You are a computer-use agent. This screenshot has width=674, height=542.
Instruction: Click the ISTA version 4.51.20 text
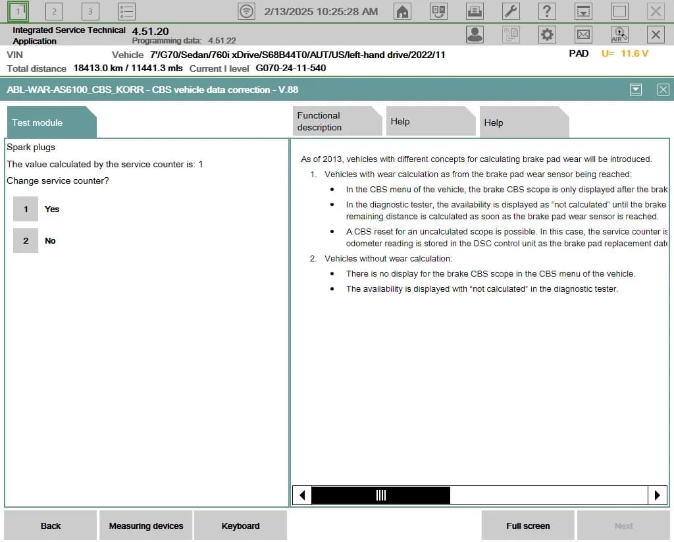(x=151, y=32)
